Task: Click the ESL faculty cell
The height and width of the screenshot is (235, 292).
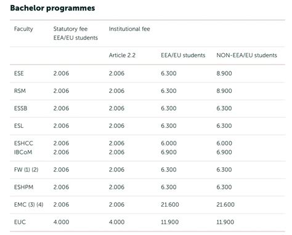Action: click(x=18, y=125)
